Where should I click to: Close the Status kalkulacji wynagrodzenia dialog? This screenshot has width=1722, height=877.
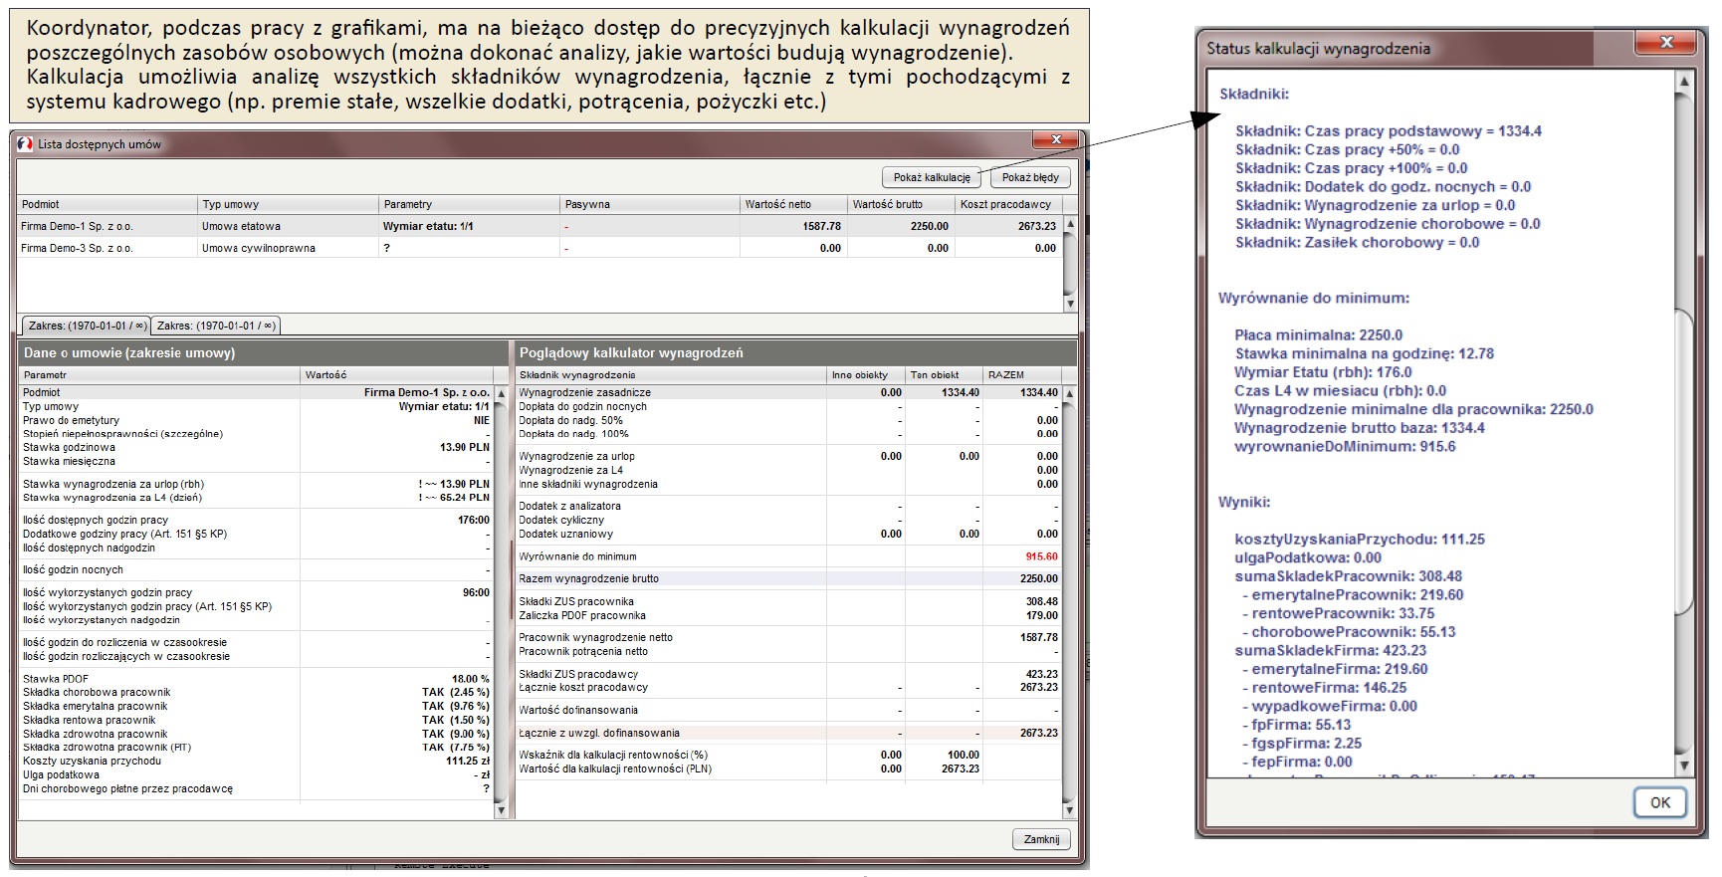[1666, 42]
